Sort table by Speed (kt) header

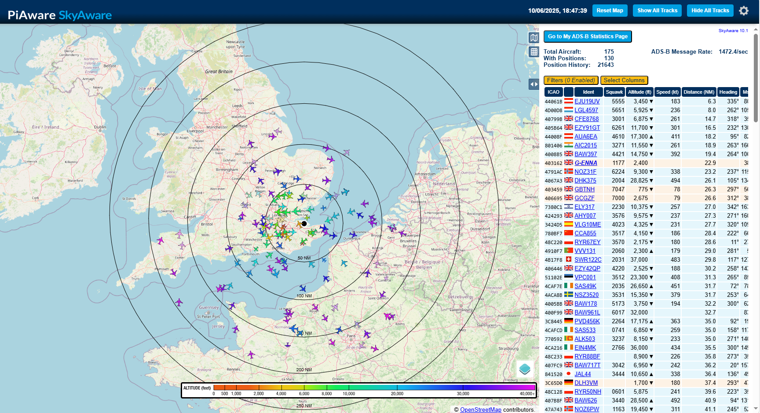click(667, 92)
